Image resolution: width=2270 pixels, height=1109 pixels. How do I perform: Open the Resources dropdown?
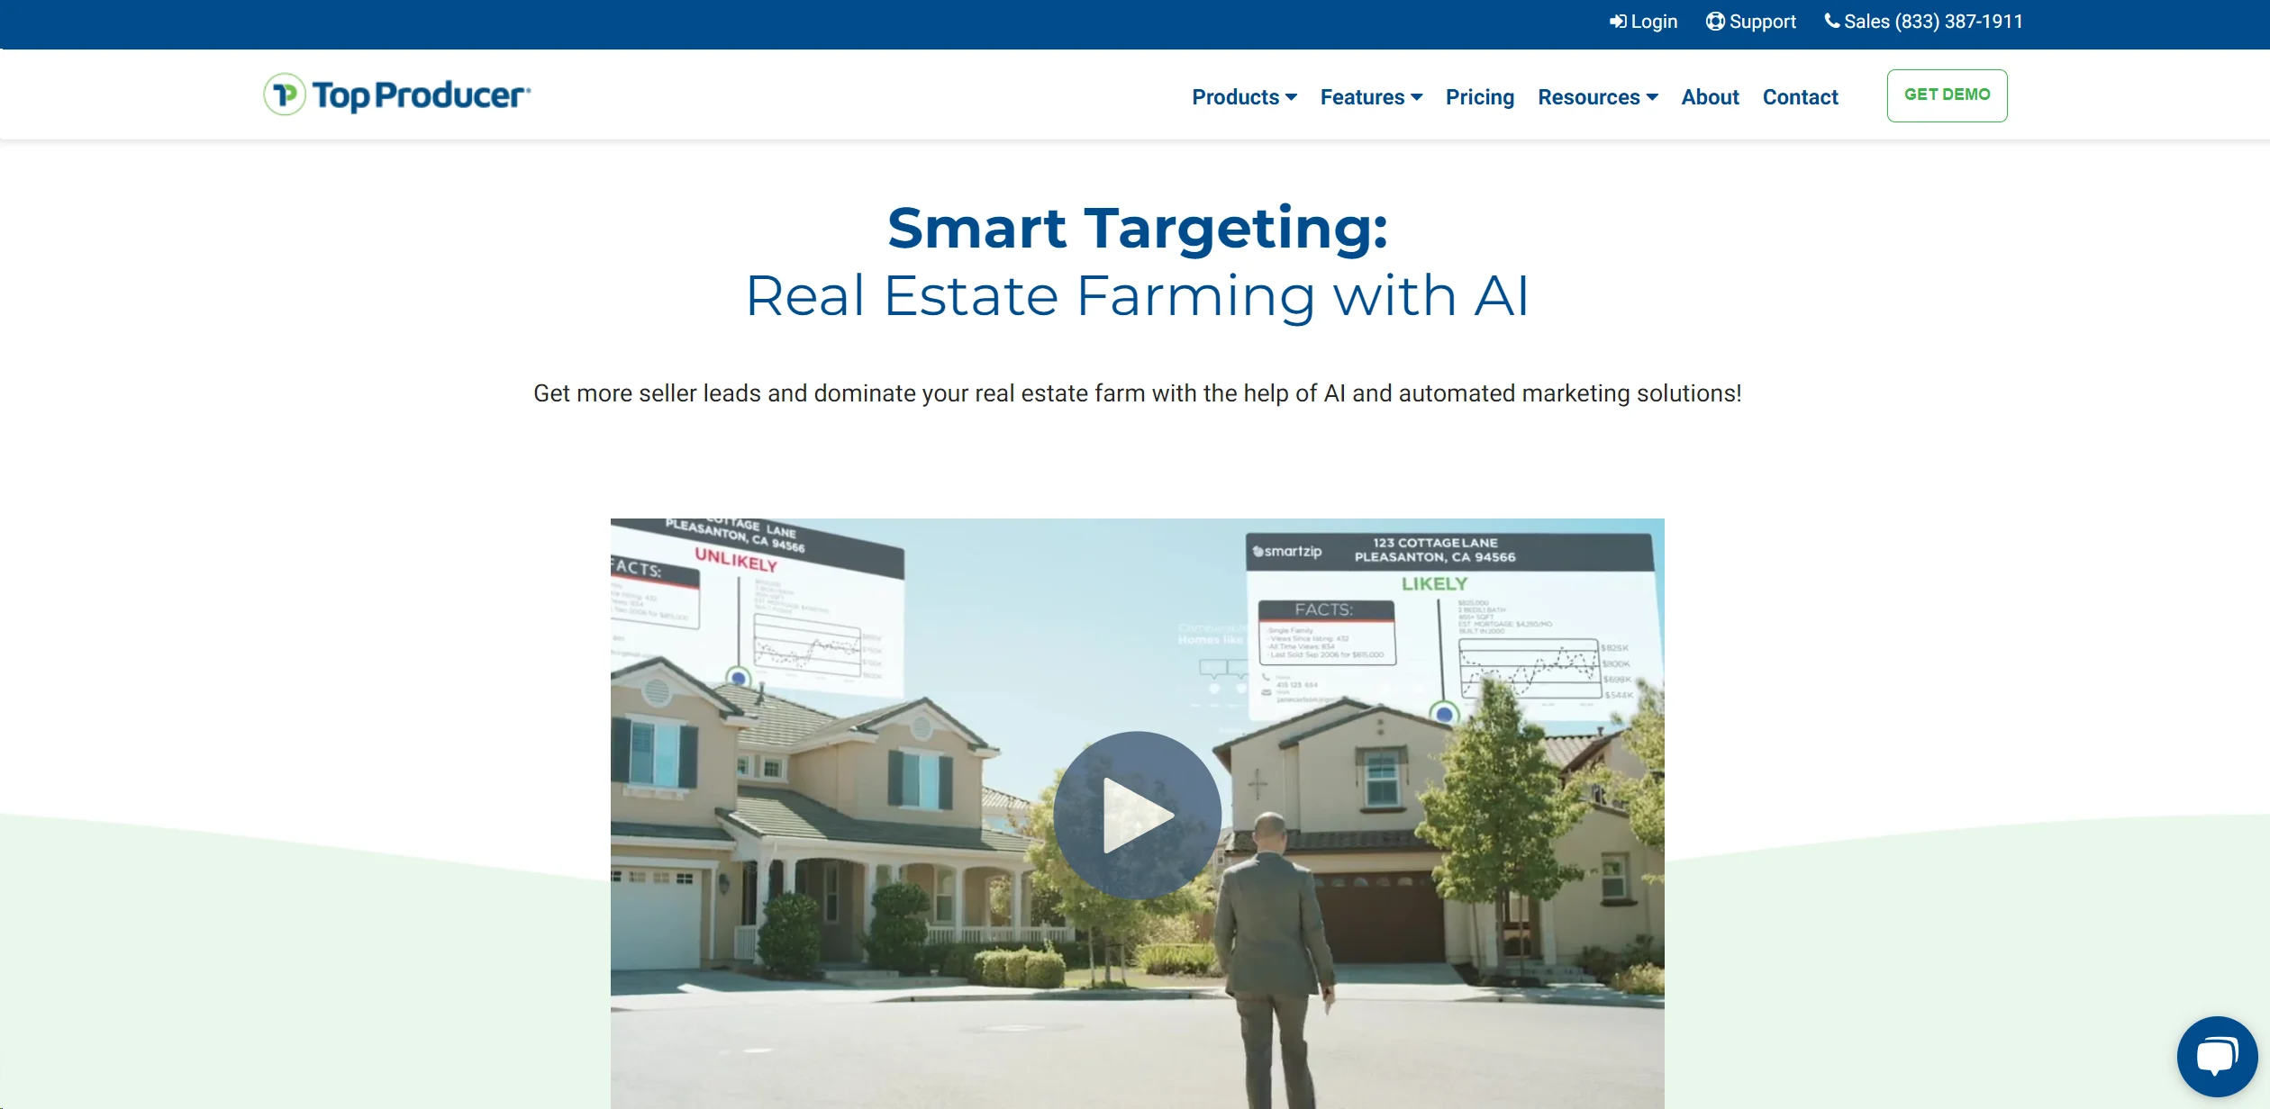pyautogui.click(x=1597, y=96)
